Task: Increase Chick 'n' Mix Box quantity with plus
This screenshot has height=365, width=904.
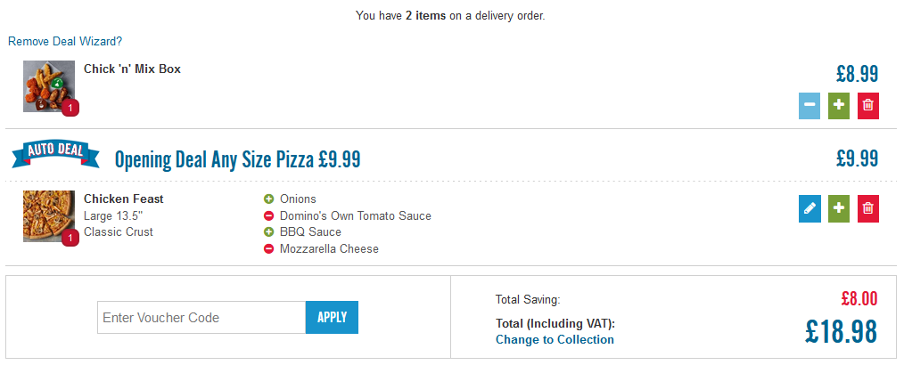Action: coord(839,105)
